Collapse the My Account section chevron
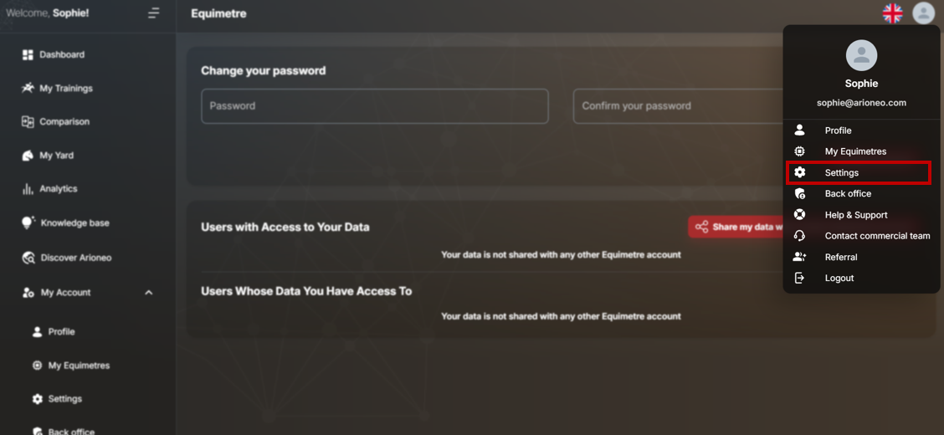944x435 pixels. 149,293
